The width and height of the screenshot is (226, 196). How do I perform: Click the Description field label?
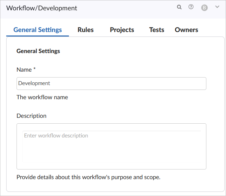click(31, 116)
